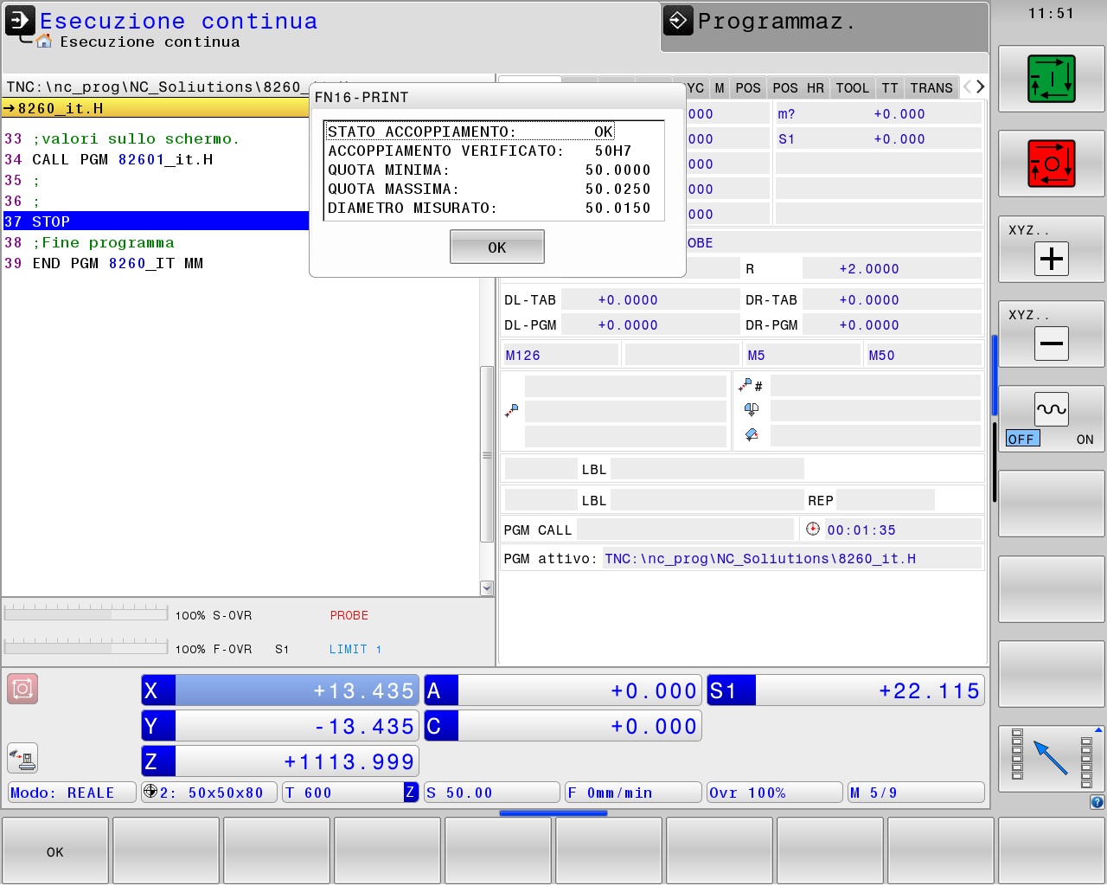Click the F 0mm/min feed field

[633, 793]
